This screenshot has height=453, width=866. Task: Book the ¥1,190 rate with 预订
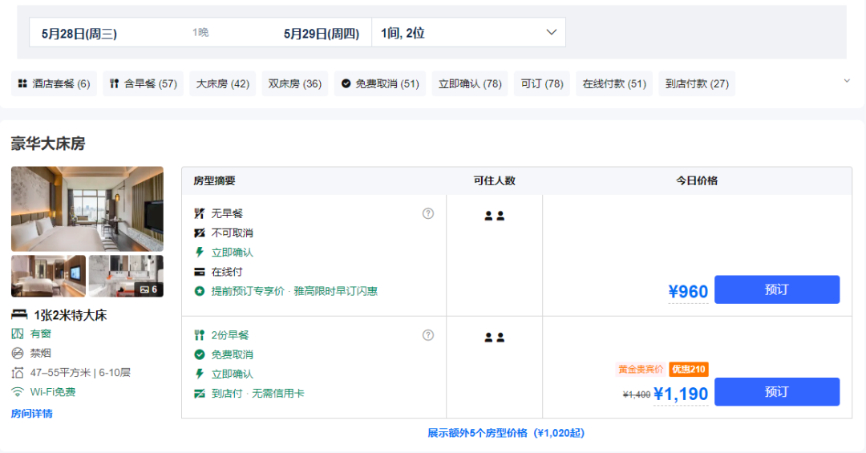[x=777, y=392]
